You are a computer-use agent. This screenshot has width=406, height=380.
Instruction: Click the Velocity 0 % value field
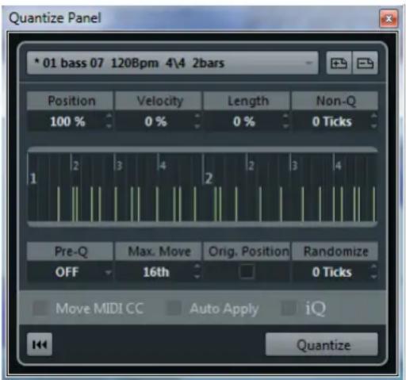[x=155, y=121]
